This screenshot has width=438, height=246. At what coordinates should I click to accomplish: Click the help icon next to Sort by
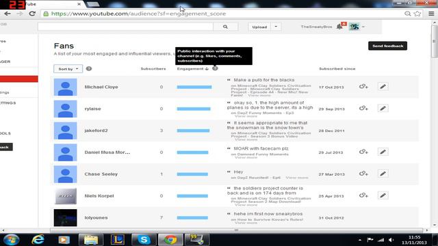89,68
